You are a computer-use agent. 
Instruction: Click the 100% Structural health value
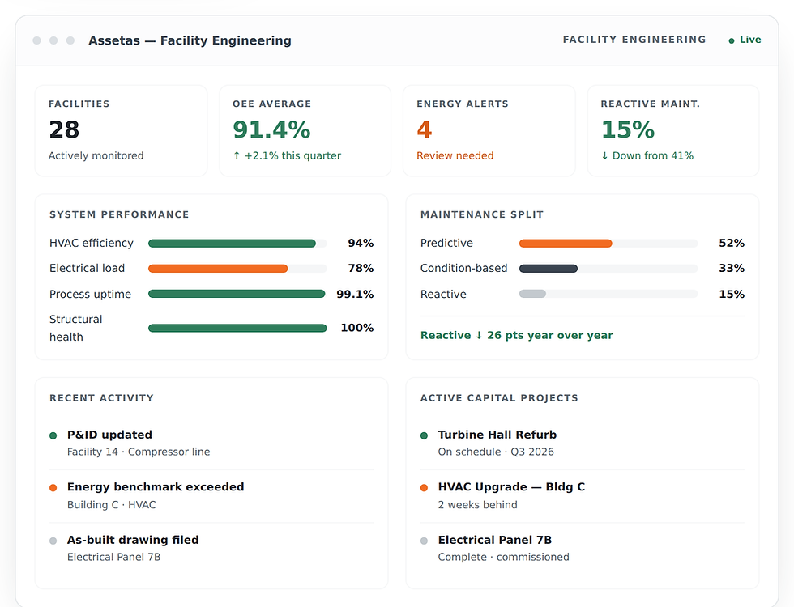(x=357, y=328)
